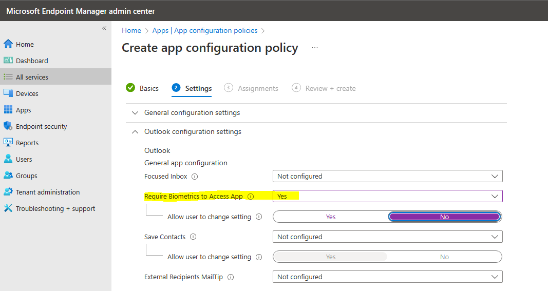Click the Users person icon
The image size is (548, 291).
[x=8, y=159]
